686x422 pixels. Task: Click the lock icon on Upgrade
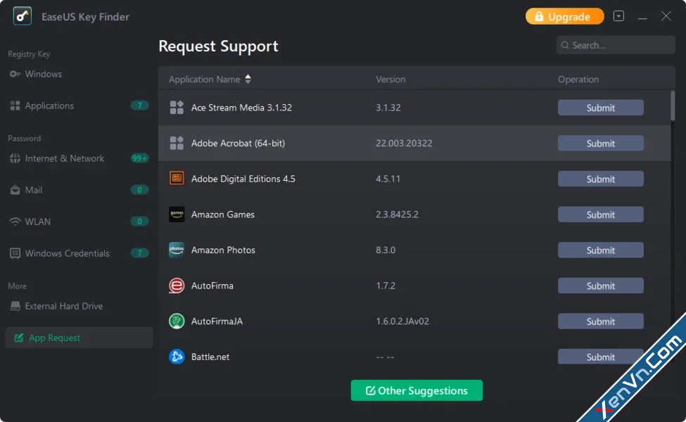(x=539, y=17)
